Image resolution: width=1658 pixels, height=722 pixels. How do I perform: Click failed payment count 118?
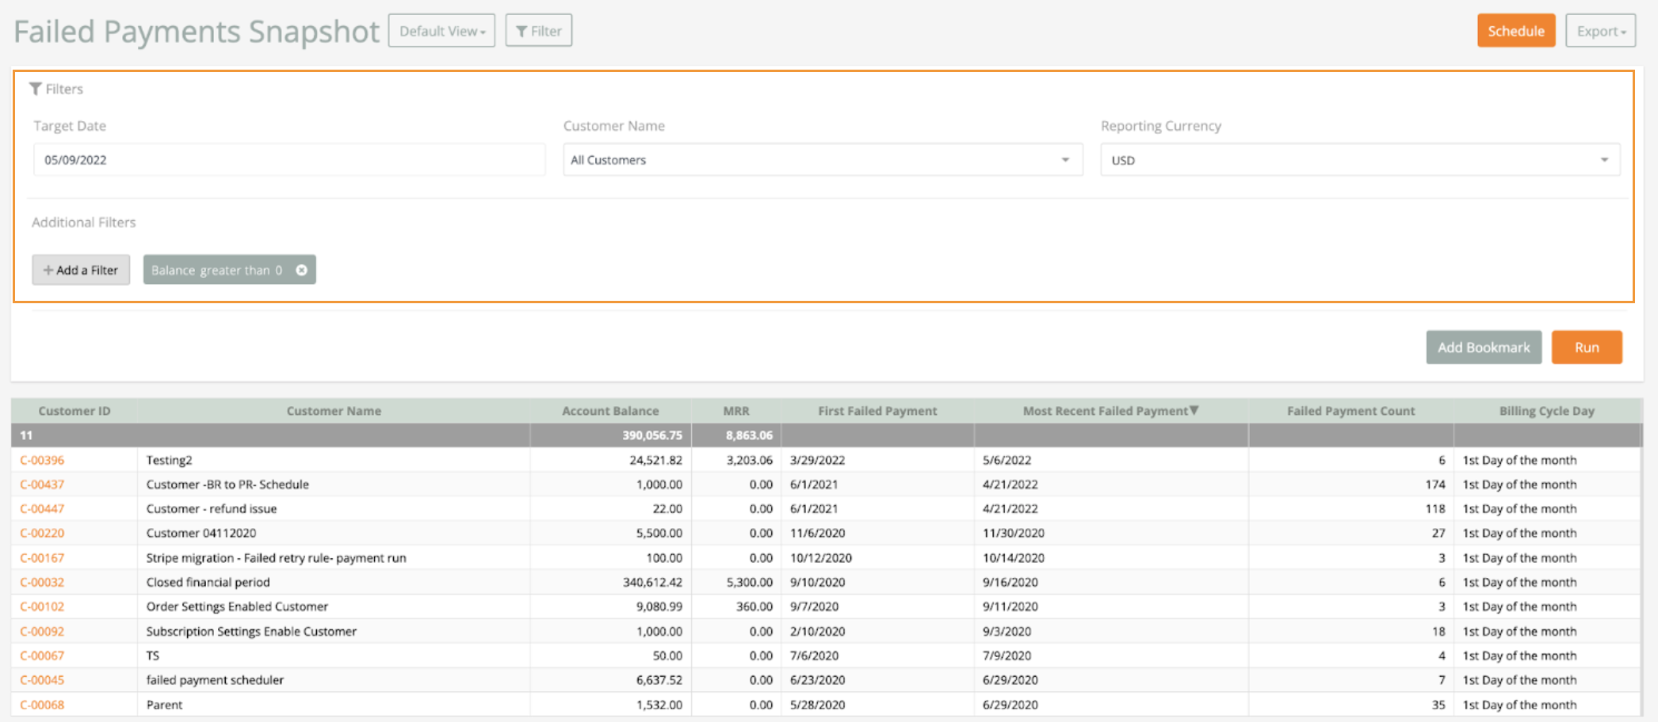click(x=1435, y=509)
